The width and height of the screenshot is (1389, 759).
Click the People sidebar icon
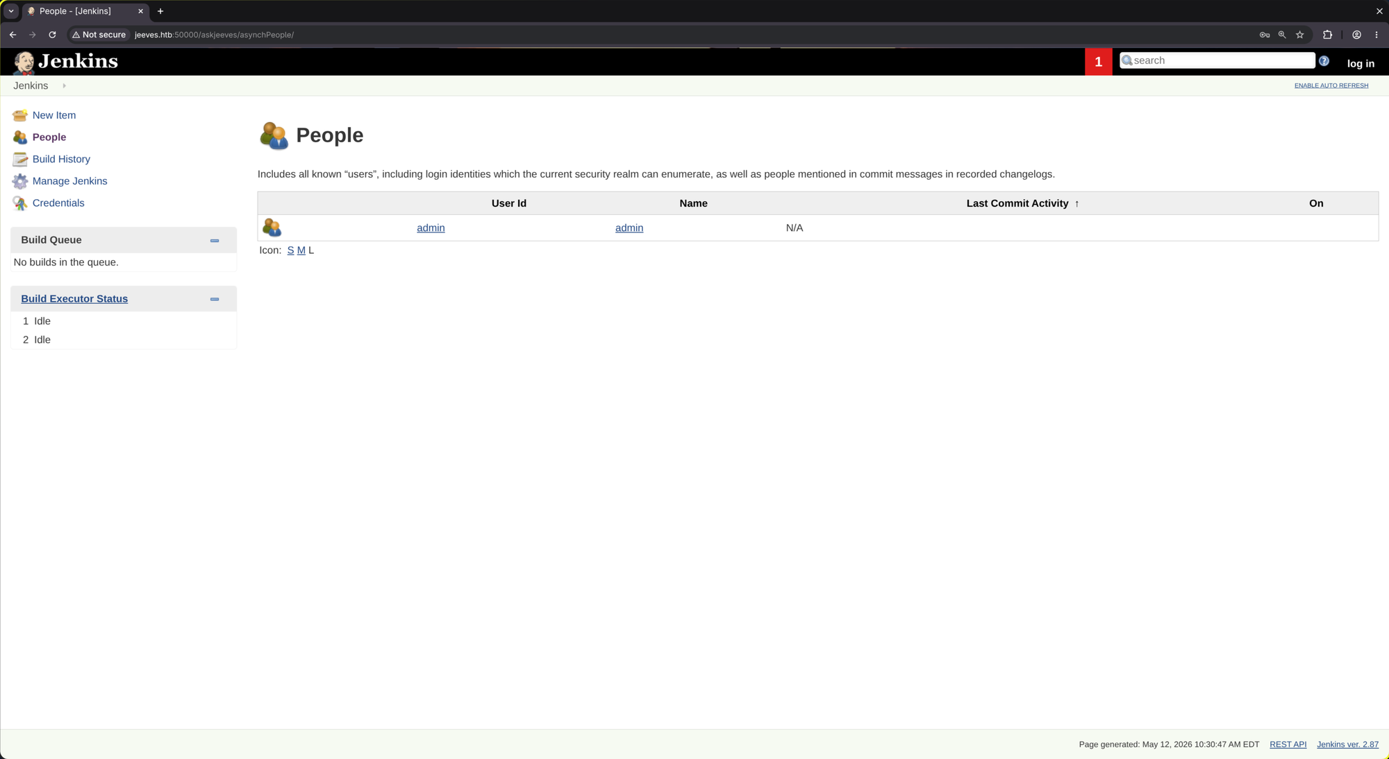20,137
